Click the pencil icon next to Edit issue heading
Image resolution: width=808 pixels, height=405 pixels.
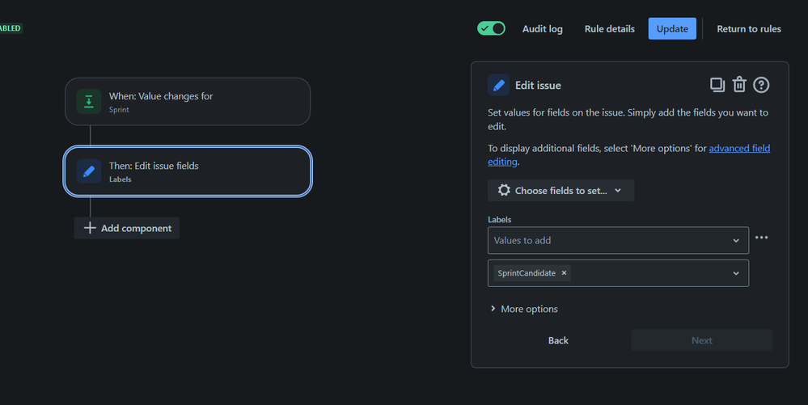pyautogui.click(x=498, y=85)
